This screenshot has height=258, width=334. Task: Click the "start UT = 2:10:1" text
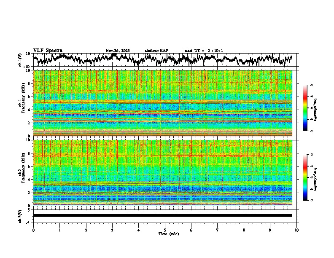[x=204, y=51]
